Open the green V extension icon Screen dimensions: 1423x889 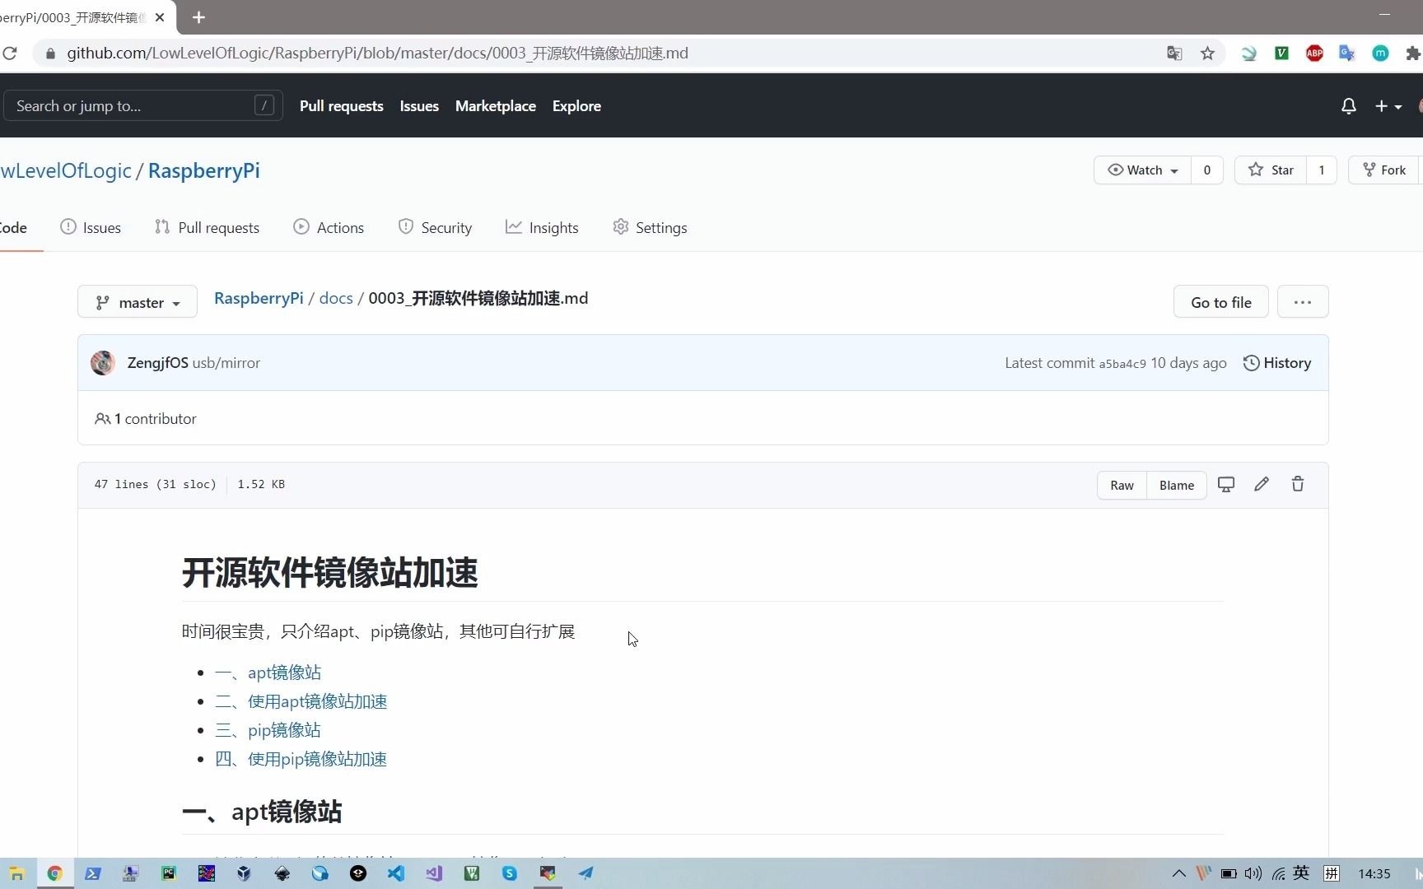tap(1281, 54)
